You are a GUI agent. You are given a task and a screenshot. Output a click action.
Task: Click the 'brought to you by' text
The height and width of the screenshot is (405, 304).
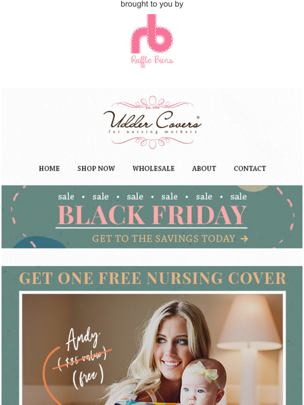coord(152,4)
